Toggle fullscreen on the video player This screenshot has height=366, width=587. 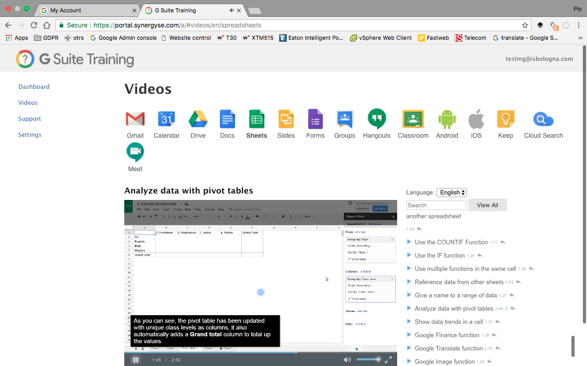(x=388, y=360)
